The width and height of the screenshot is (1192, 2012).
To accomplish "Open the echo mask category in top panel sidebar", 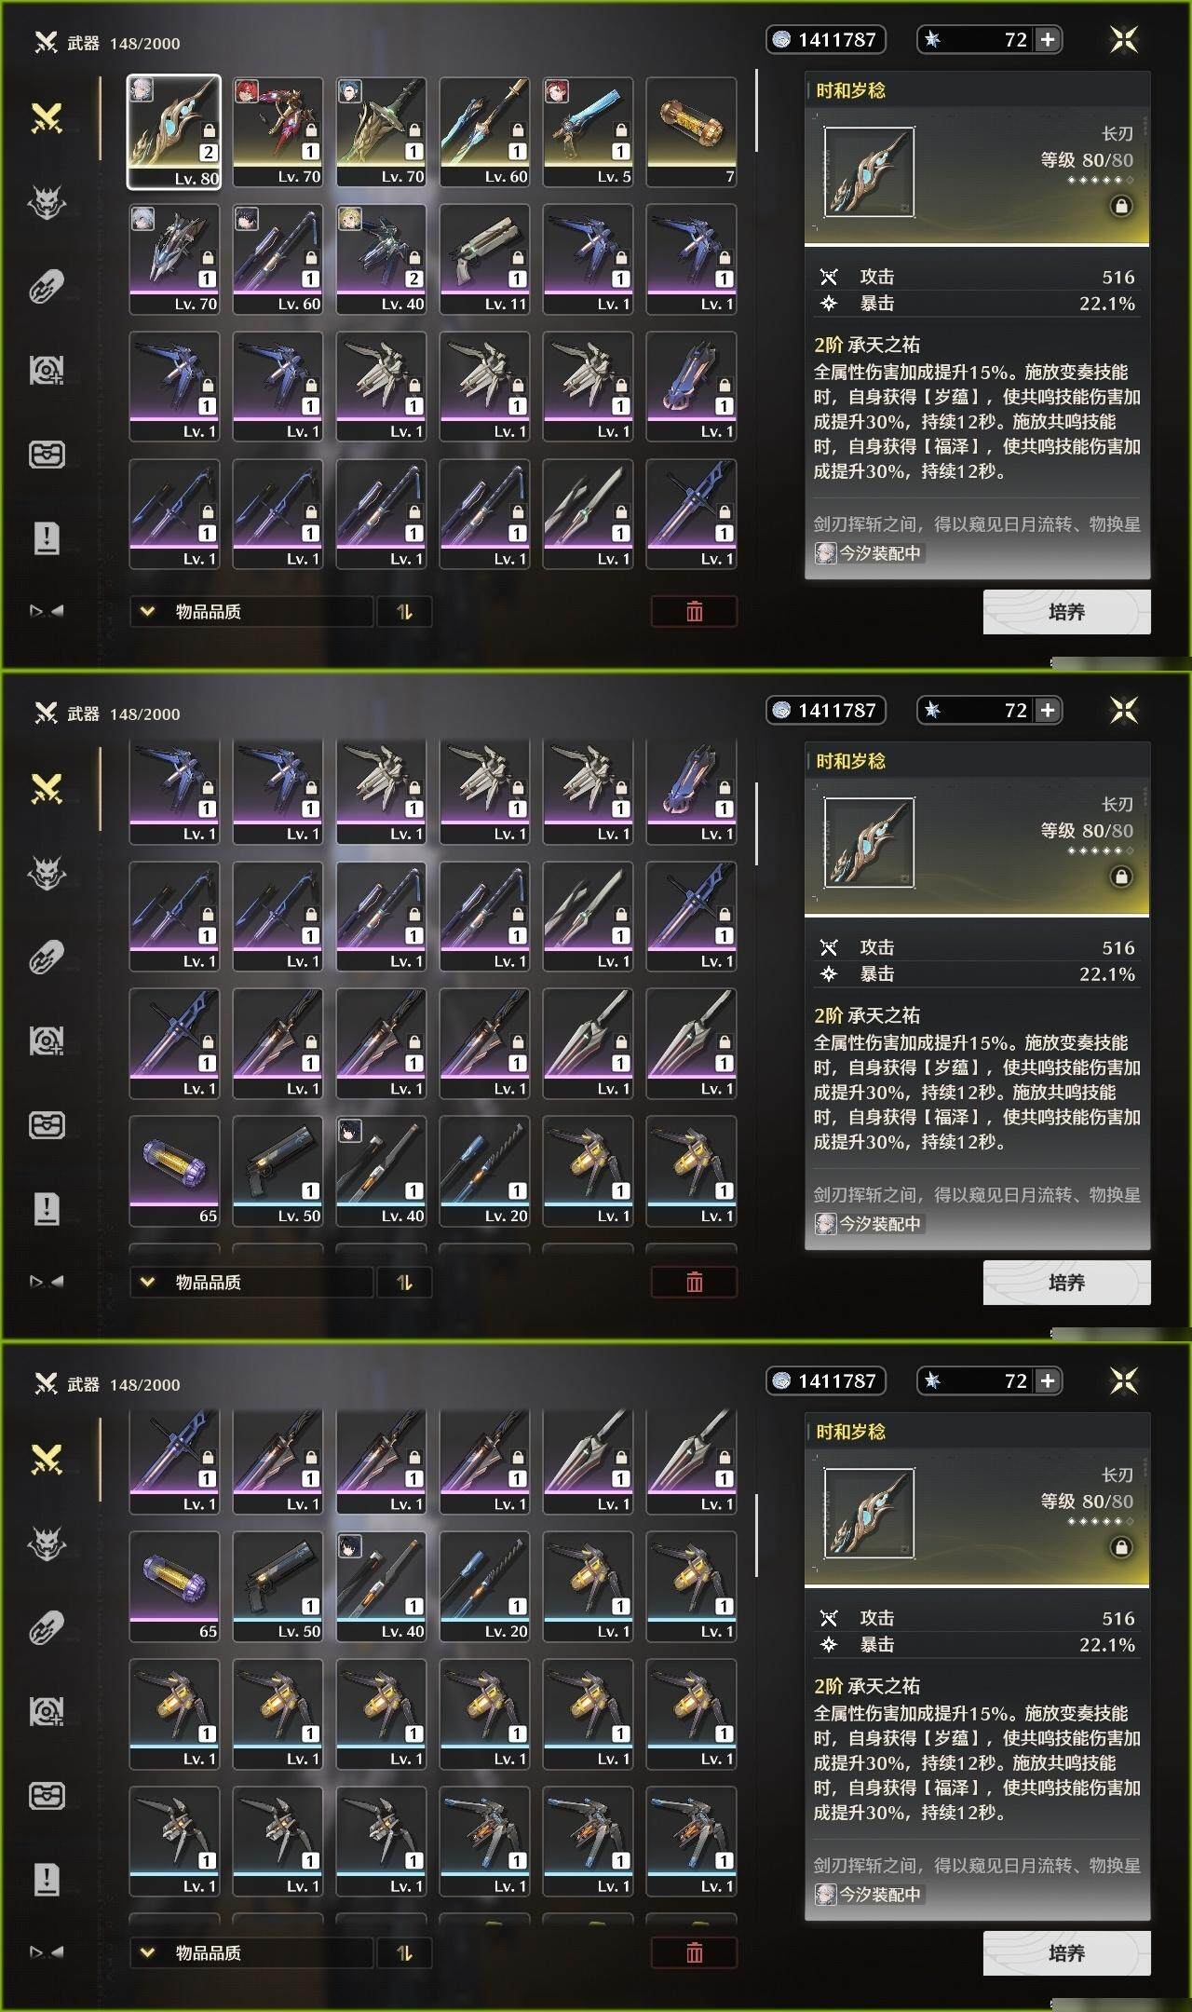I will (x=47, y=201).
